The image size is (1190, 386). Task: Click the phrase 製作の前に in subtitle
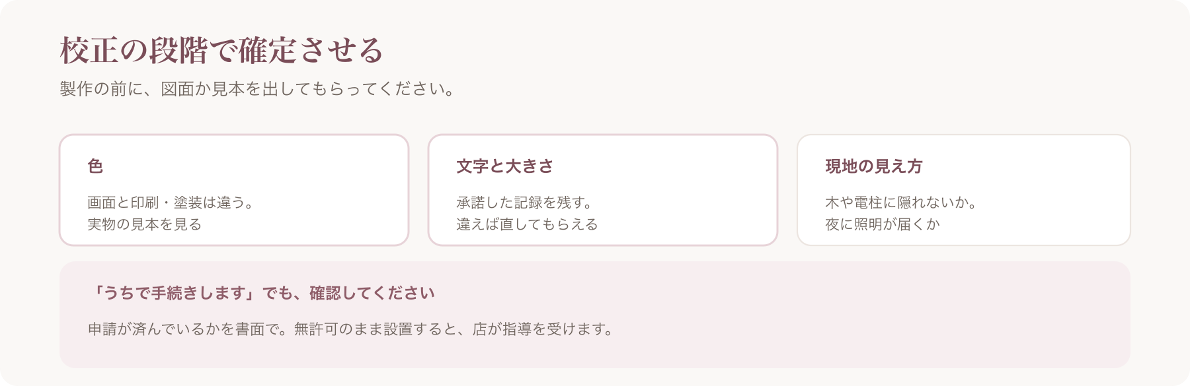pyautogui.click(x=93, y=89)
